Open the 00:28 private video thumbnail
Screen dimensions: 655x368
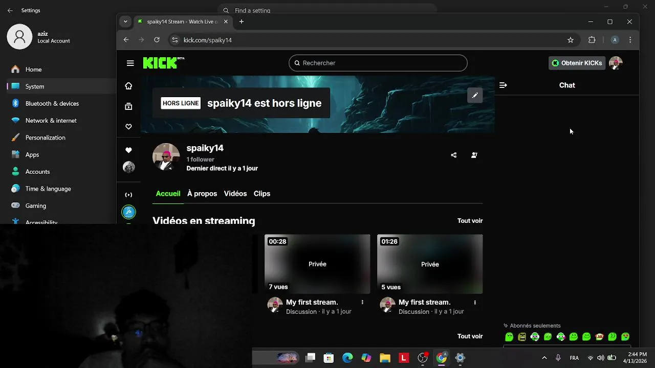(317, 264)
